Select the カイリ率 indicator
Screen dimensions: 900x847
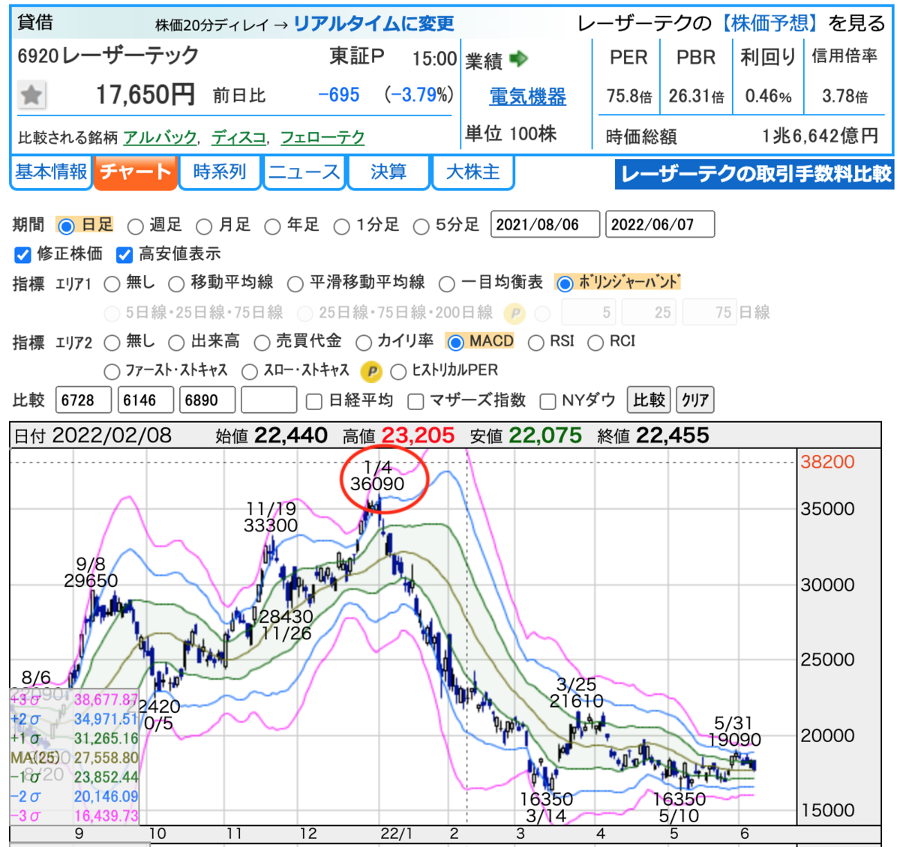(x=364, y=343)
